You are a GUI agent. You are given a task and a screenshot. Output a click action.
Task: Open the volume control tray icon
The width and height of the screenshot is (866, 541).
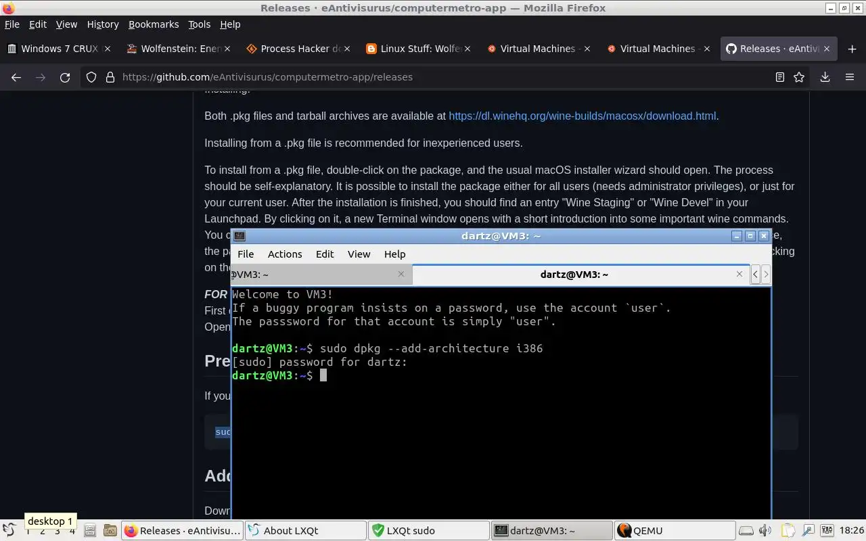coord(766,531)
